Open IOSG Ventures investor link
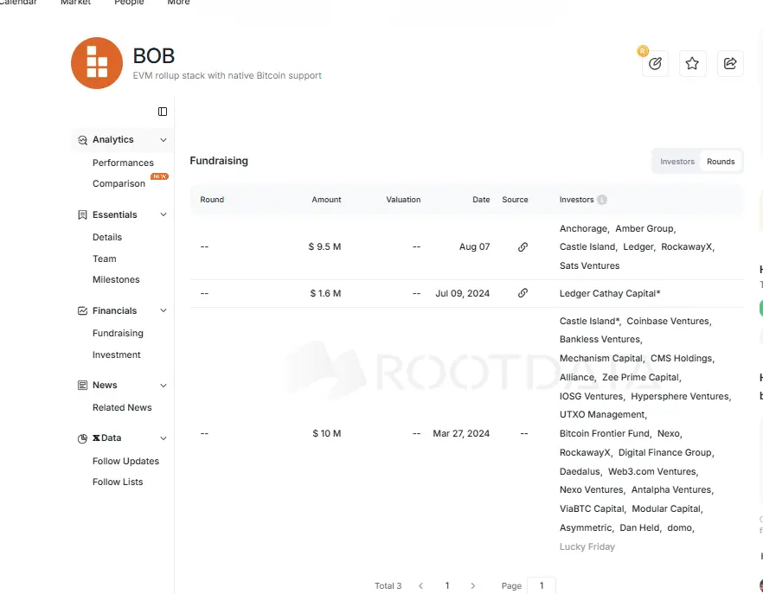 point(591,397)
